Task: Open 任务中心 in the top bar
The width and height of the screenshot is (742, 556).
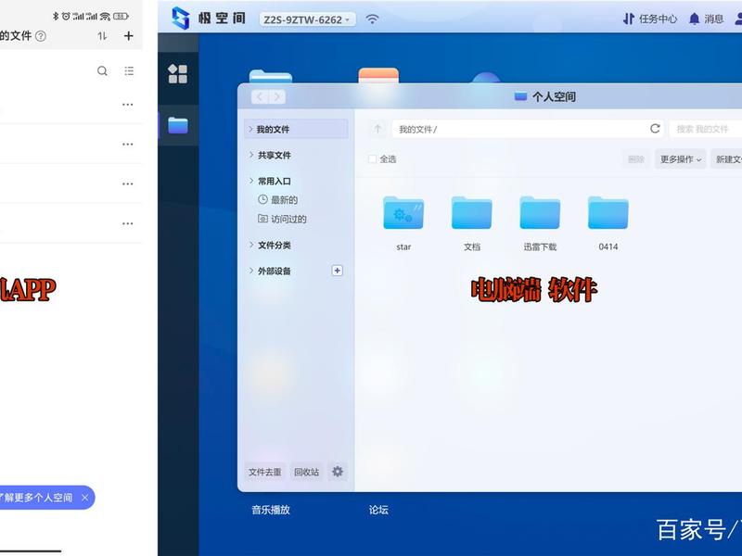Action: [x=650, y=19]
